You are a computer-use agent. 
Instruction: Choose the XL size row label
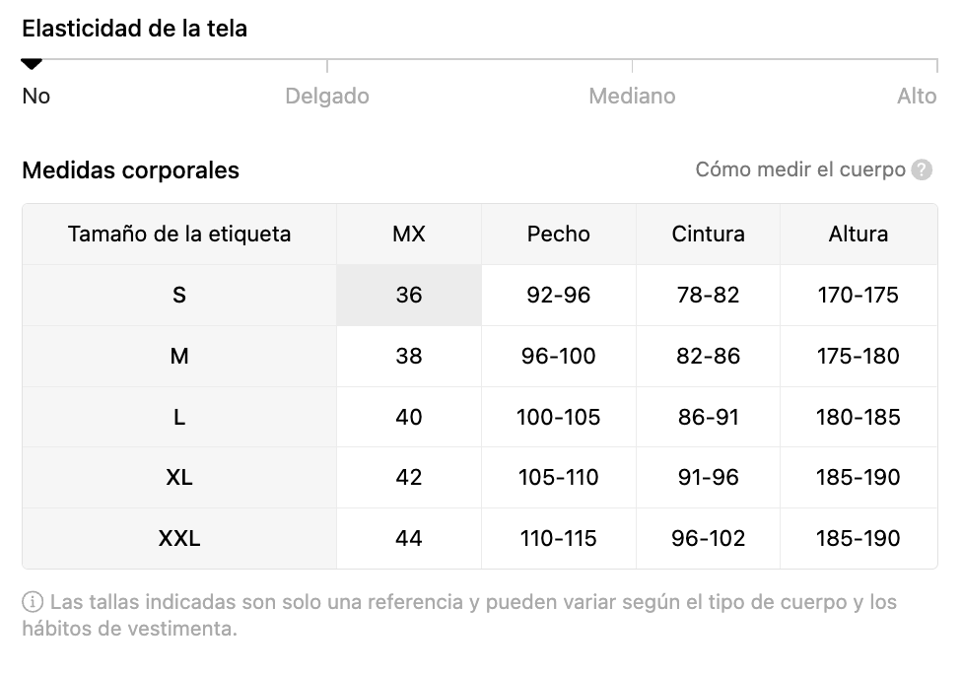179,477
